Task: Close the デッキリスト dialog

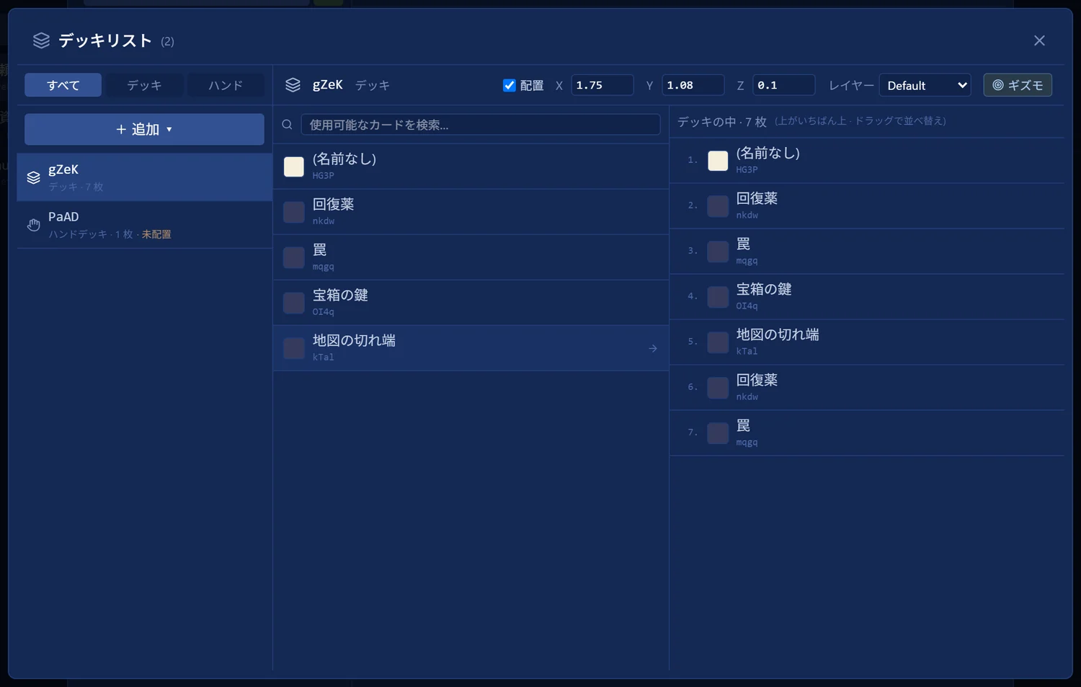Action: 1039,40
